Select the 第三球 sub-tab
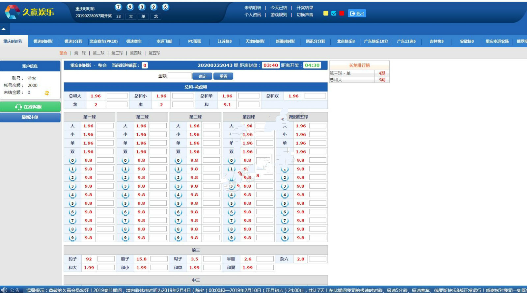 [117, 53]
